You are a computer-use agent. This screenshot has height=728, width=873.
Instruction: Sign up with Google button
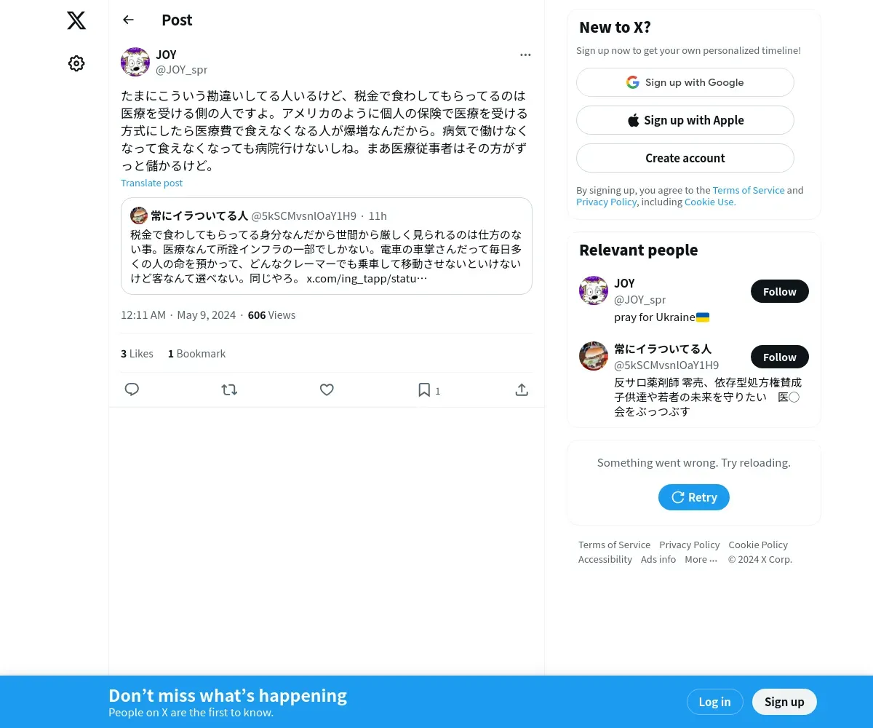pos(685,82)
